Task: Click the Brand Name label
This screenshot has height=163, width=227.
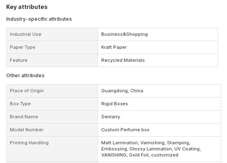Action: (x=24, y=117)
